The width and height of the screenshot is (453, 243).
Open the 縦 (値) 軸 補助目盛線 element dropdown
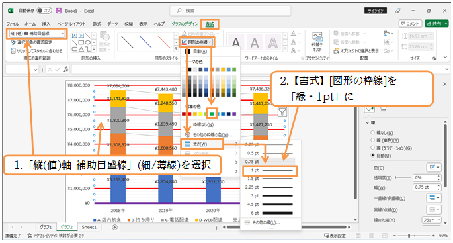(x=63, y=34)
